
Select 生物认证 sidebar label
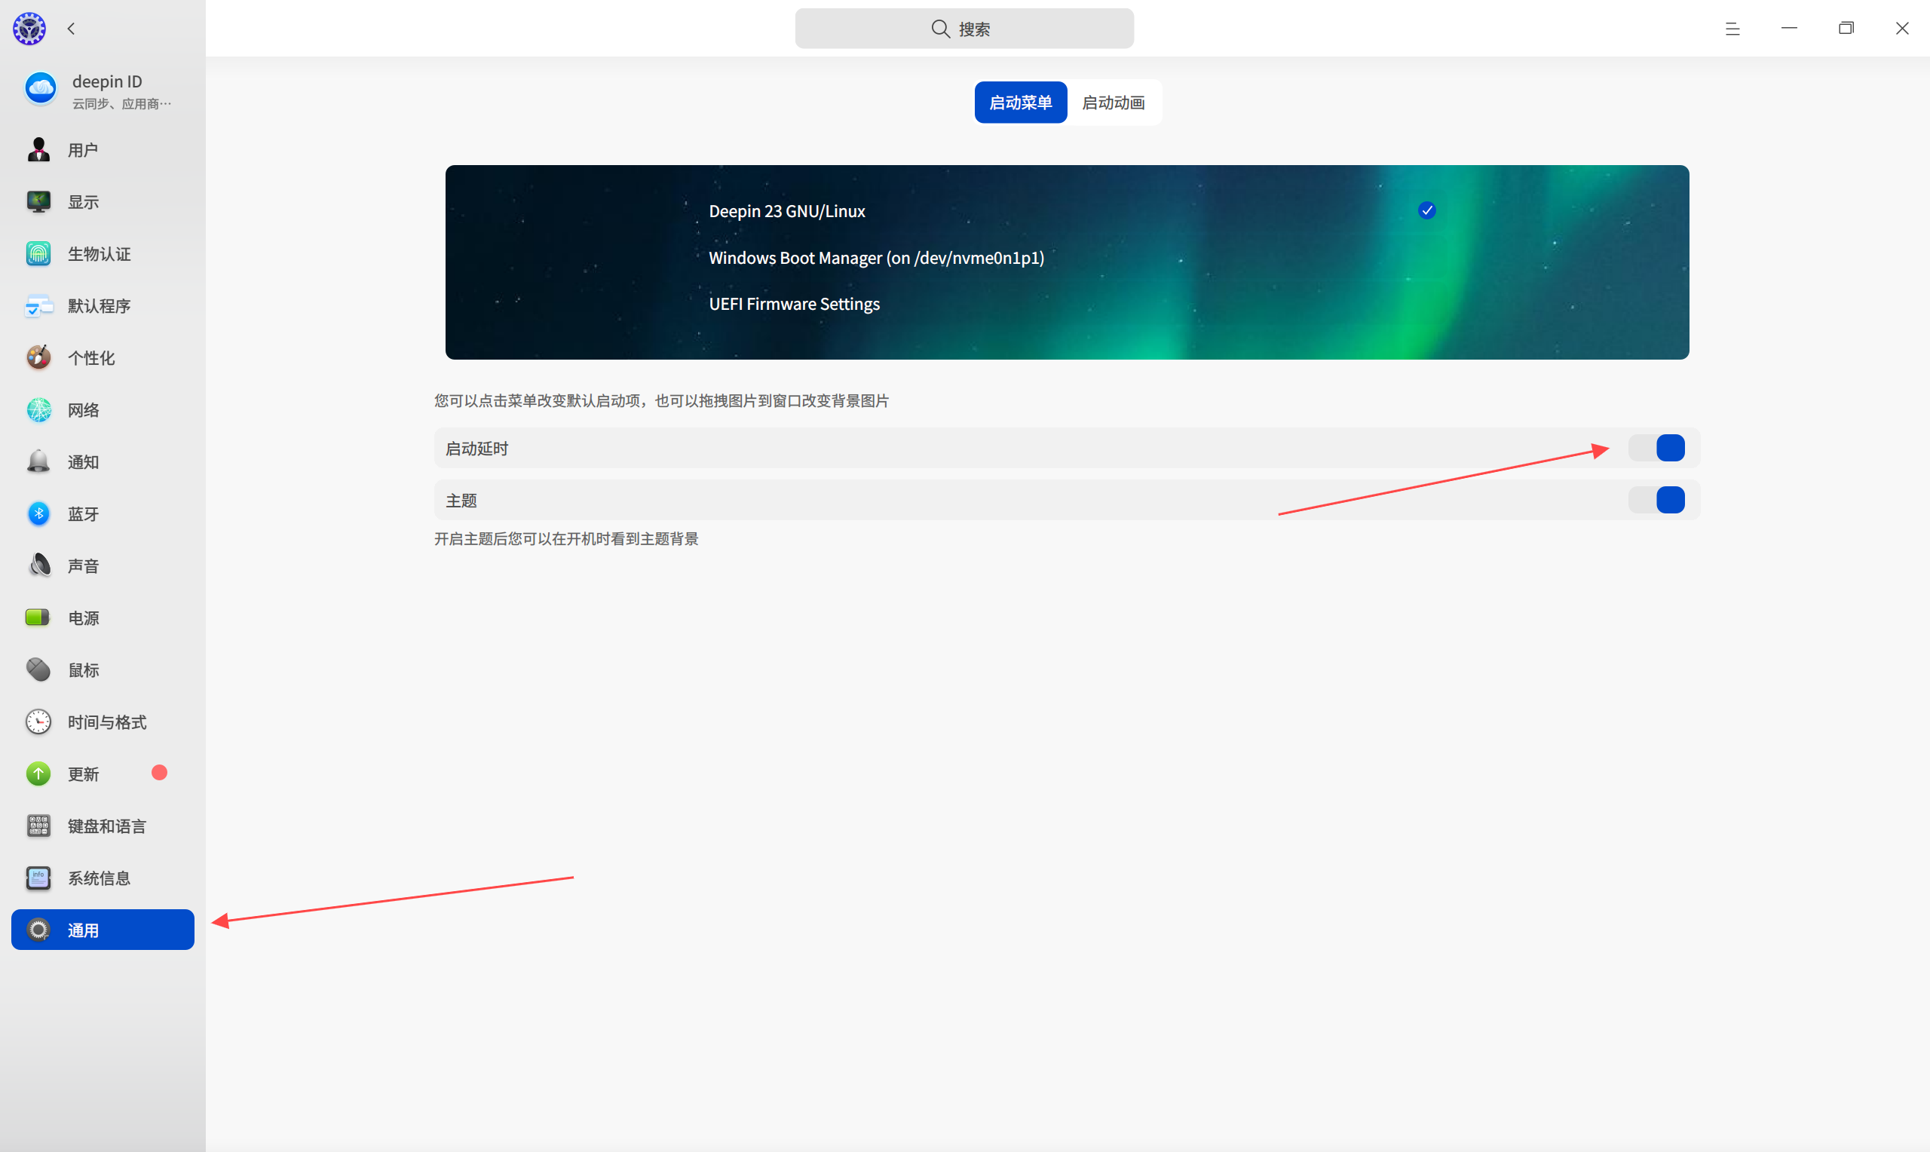pyautogui.click(x=99, y=254)
